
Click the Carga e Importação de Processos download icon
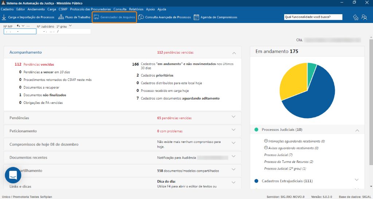coord(4,17)
